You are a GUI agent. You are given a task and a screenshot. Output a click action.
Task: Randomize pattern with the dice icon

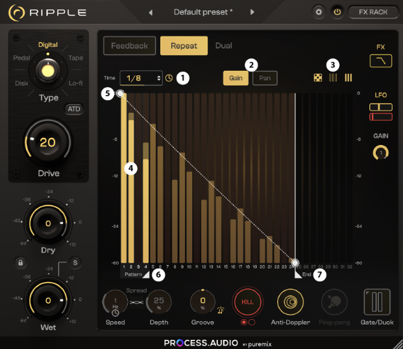318,78
